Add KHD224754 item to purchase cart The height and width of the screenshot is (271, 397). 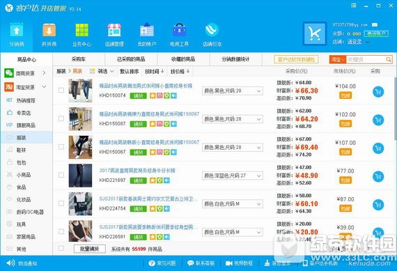pos(378,205)
